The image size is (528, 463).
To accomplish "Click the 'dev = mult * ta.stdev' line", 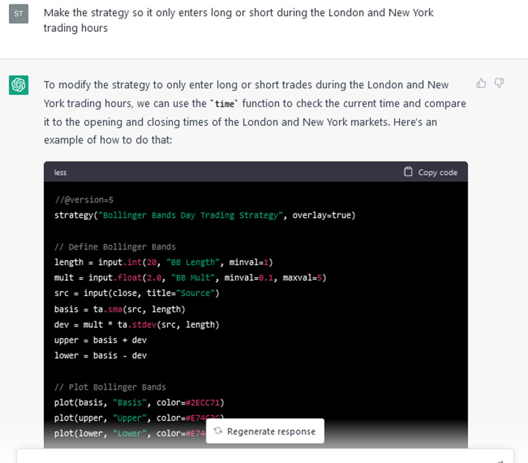I will click(x=136, y=324).
